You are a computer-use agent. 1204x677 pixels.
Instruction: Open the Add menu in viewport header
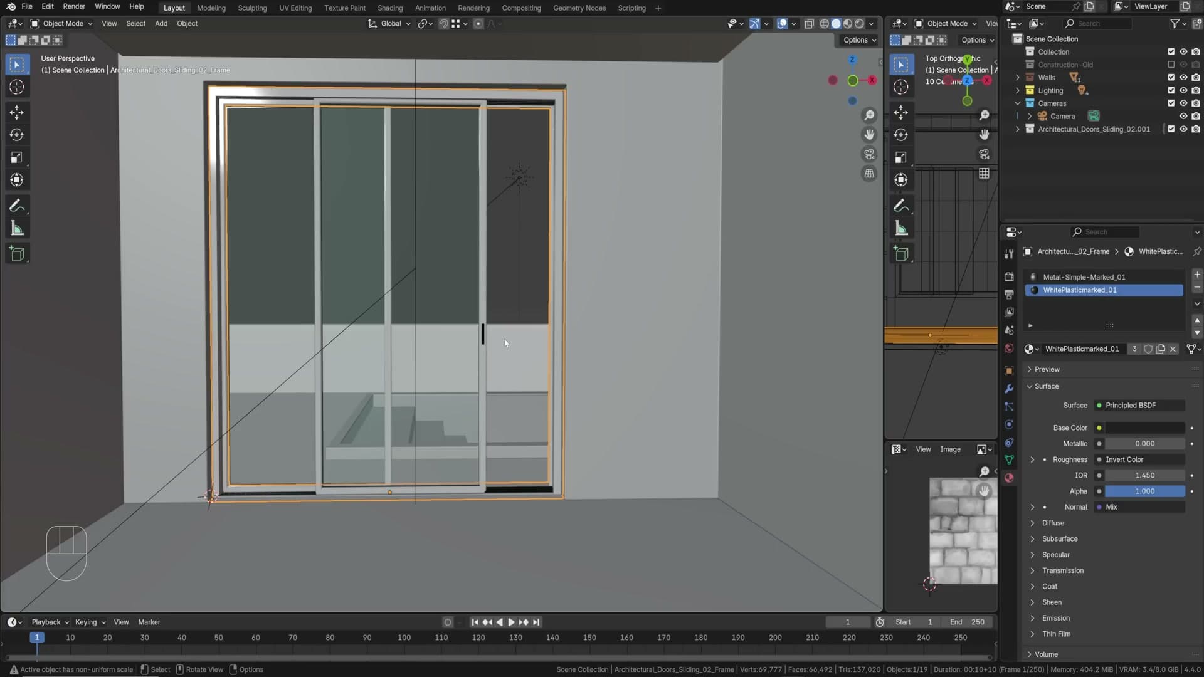(x=161, y=24)
